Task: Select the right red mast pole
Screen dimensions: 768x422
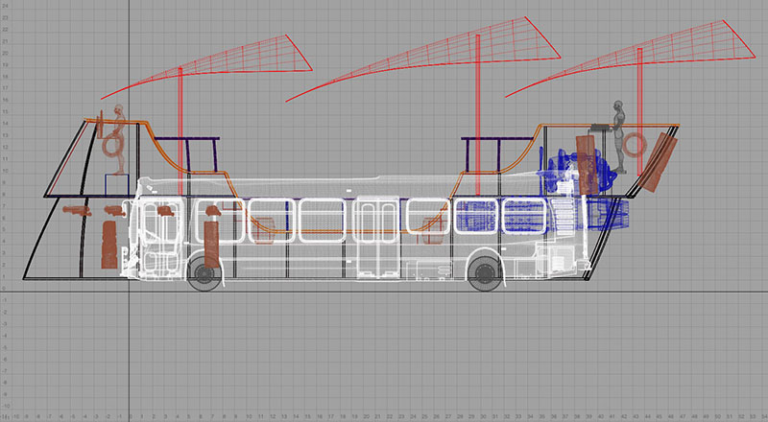Action: pos(639,111)
